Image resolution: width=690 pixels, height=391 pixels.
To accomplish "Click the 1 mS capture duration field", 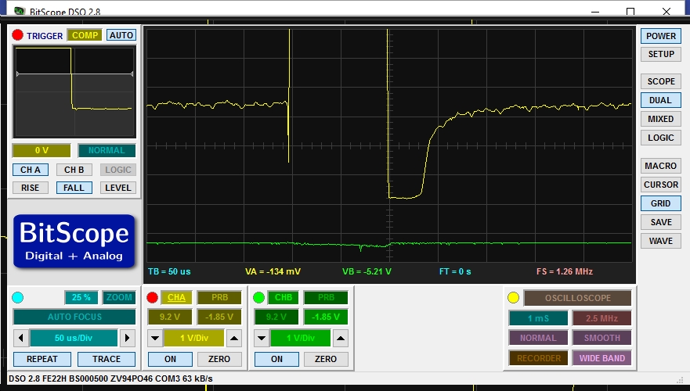I will coord(538,318).
